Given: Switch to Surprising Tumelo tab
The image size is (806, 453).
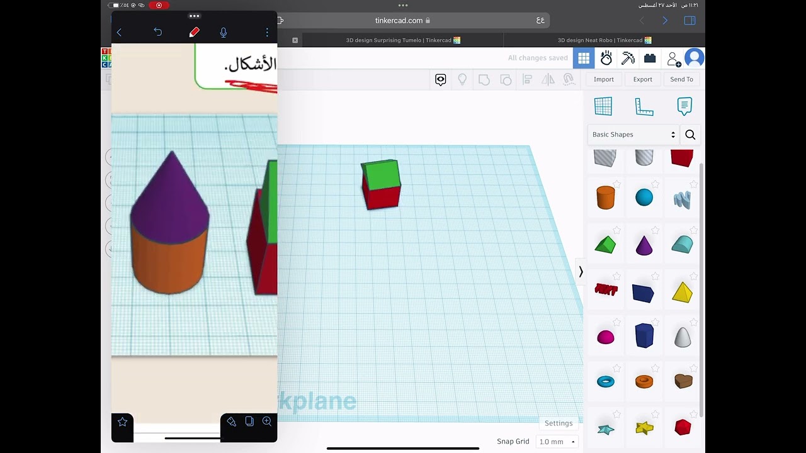Looking at the screenshot, I should 403,40.
